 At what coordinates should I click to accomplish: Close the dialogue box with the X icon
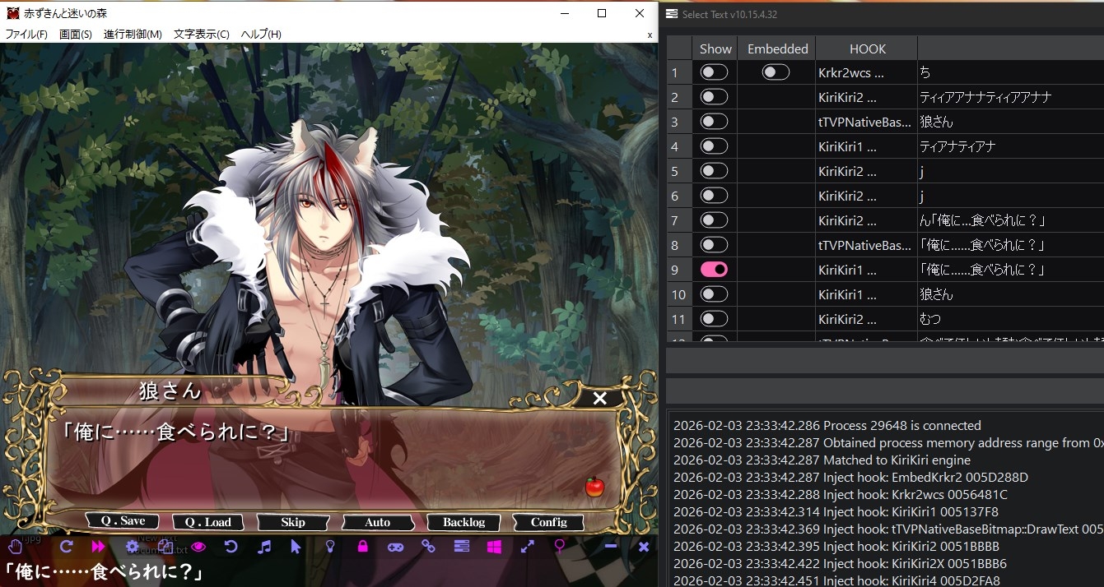tap(600, 398)
